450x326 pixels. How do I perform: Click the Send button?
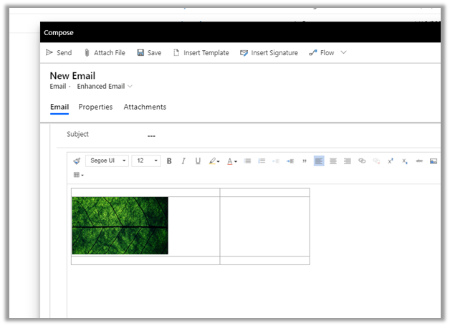pyautogui.click(x=59, y=53)
